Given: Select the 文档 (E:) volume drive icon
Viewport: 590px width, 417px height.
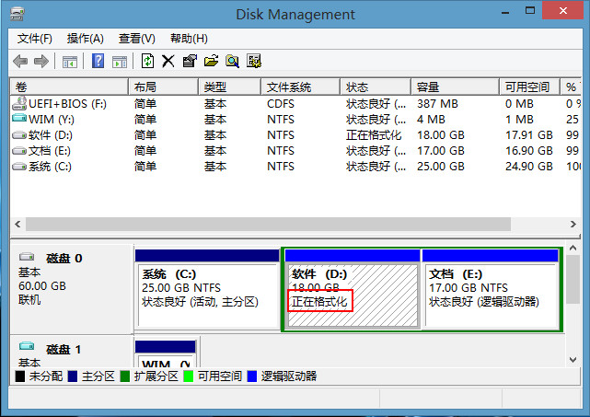Looking at the screenshot, I should [x=19, y=151].
